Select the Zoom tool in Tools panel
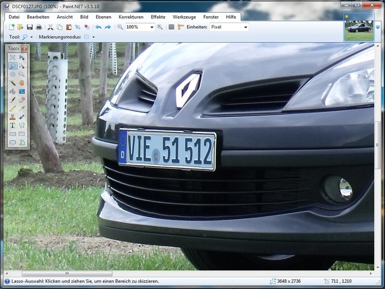This screenshot has height=289, width=385. (22, 74)
